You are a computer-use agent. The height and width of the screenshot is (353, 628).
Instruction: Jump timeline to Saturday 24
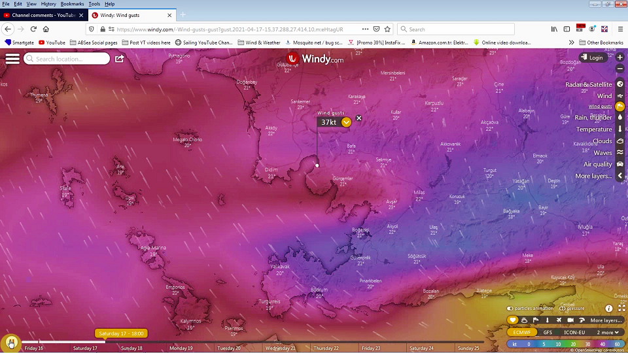421,348
